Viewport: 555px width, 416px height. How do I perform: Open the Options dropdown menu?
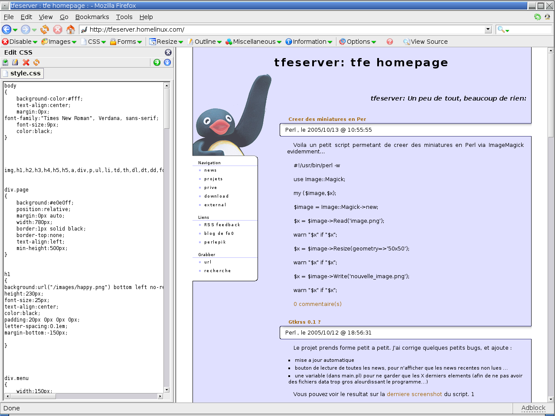(x=358, y=42)
